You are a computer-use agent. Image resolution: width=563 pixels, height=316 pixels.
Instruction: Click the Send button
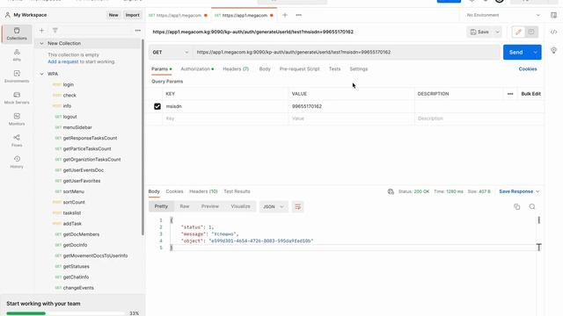516,53
